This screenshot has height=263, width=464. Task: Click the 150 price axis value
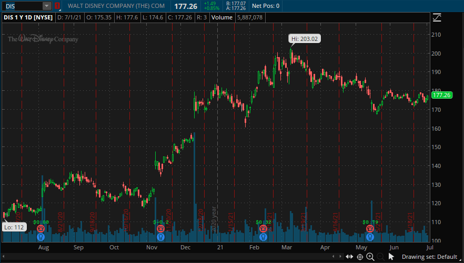point(436,147)
